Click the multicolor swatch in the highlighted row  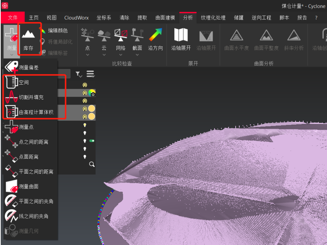tap(92, 93)
